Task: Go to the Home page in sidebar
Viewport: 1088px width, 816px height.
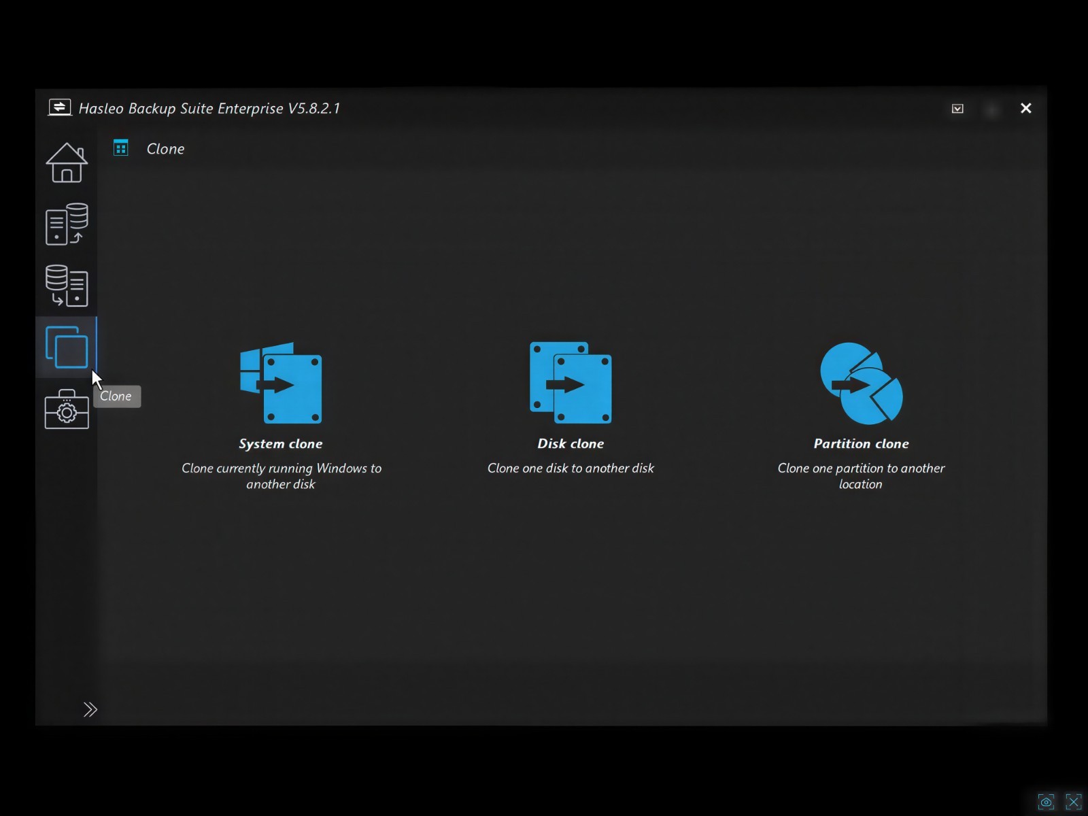Action: pos(67,163)
